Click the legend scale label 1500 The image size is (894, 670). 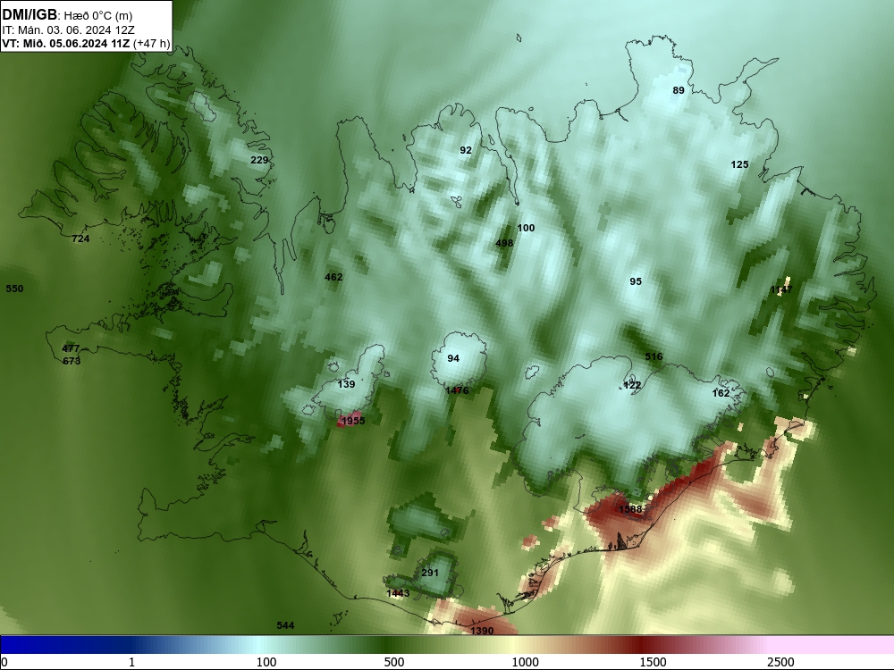(x=653, y=662)
